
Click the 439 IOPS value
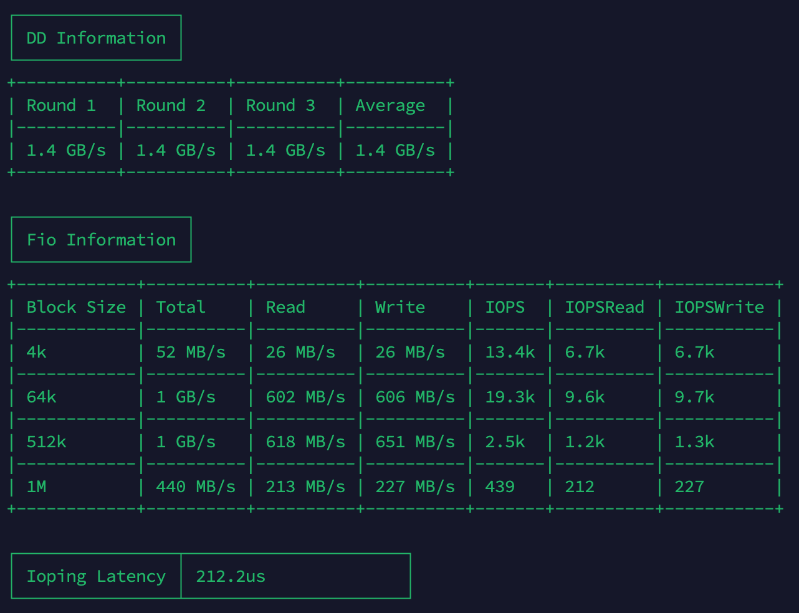[x=500, y=487]
